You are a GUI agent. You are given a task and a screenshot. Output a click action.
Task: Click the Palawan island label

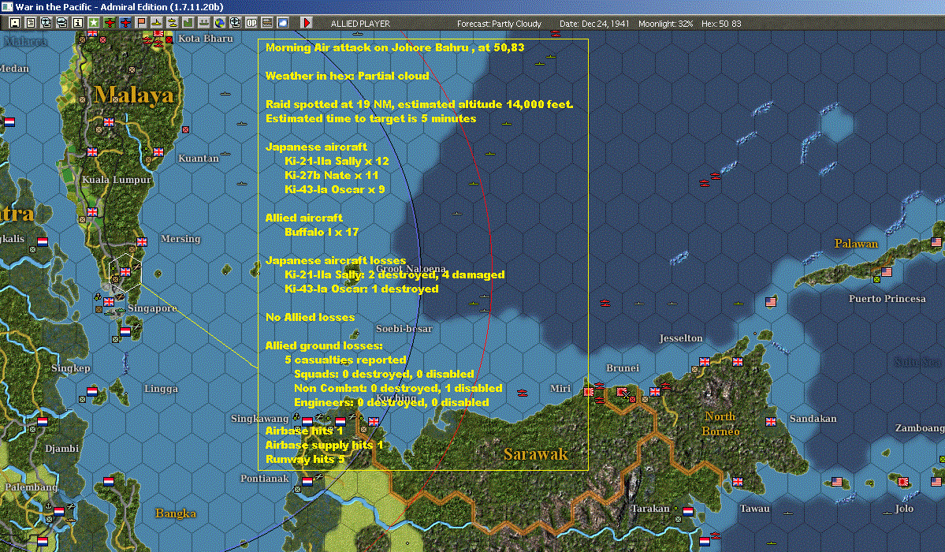[x=856, y=244]
